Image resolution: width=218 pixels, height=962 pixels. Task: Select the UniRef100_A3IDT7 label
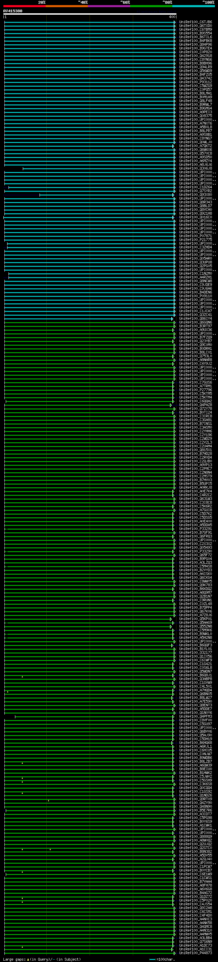(196, 814)
